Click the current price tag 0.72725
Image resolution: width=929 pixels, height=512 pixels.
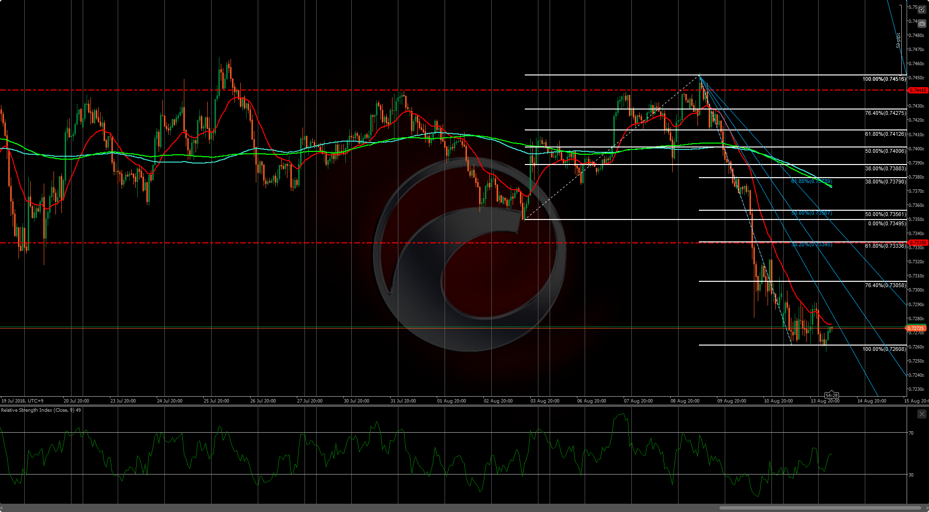click(x=916, y=329)
